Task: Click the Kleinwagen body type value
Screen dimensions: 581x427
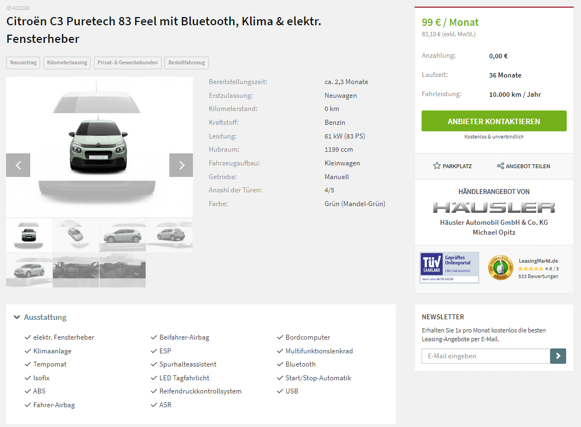Action: click(342, 163)
